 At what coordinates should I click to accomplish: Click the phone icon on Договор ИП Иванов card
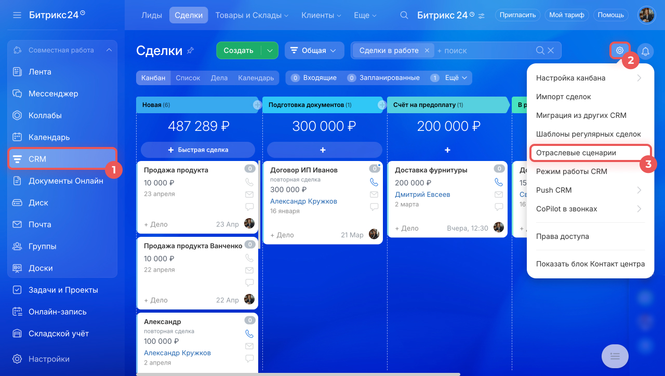374,182
